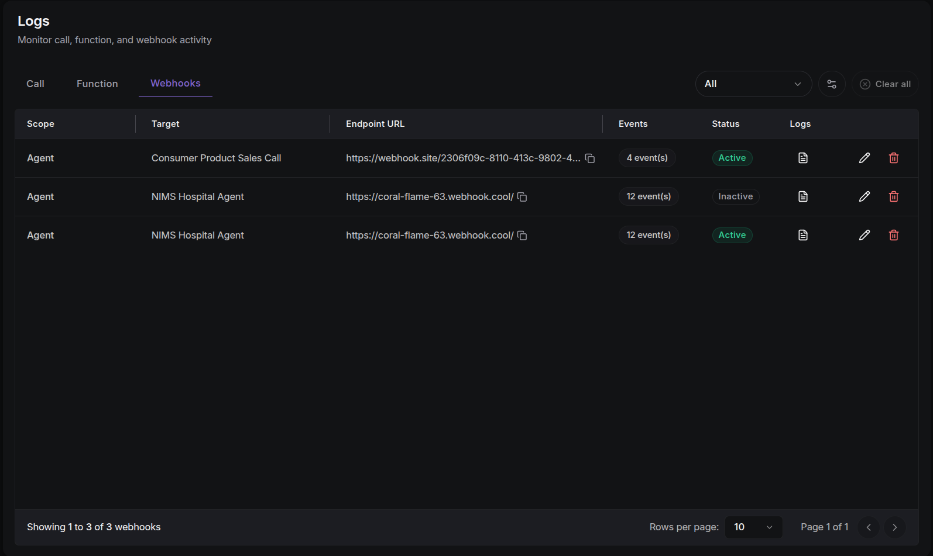Open the All filter dropdown
933x556 pixels.
click(x=753, y=84)
